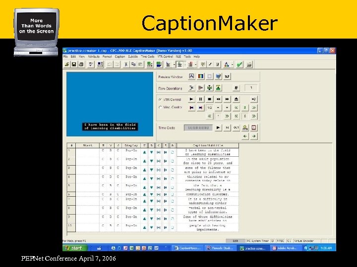Click the play button beside Time Code field

click(218, 128)
